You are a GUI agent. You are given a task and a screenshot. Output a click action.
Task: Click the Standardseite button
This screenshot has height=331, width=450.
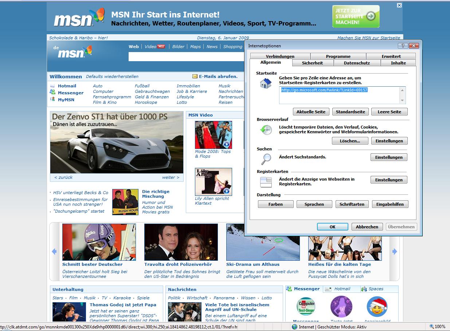(351, 112)
